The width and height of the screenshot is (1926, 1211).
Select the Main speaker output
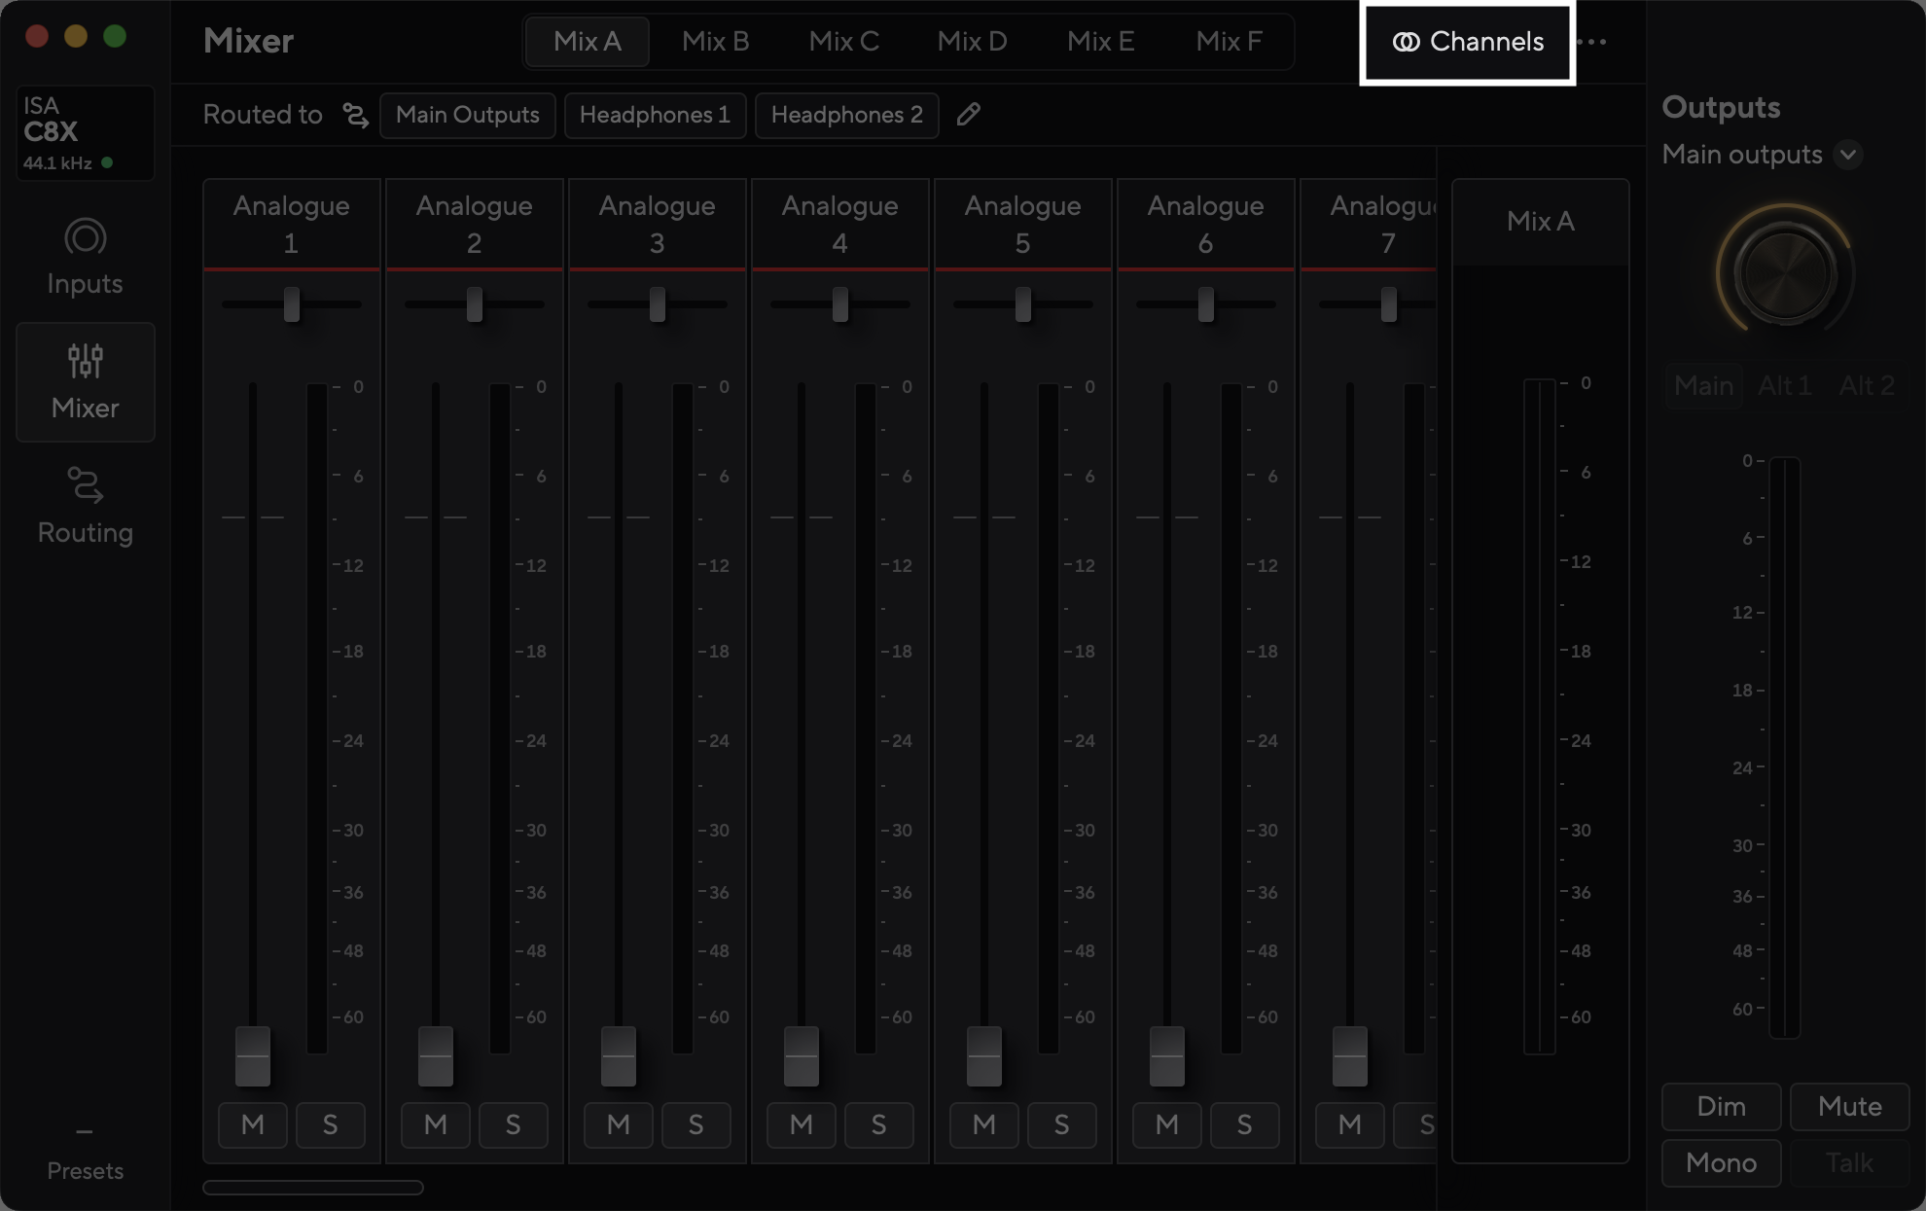(x=1703, y=386)
